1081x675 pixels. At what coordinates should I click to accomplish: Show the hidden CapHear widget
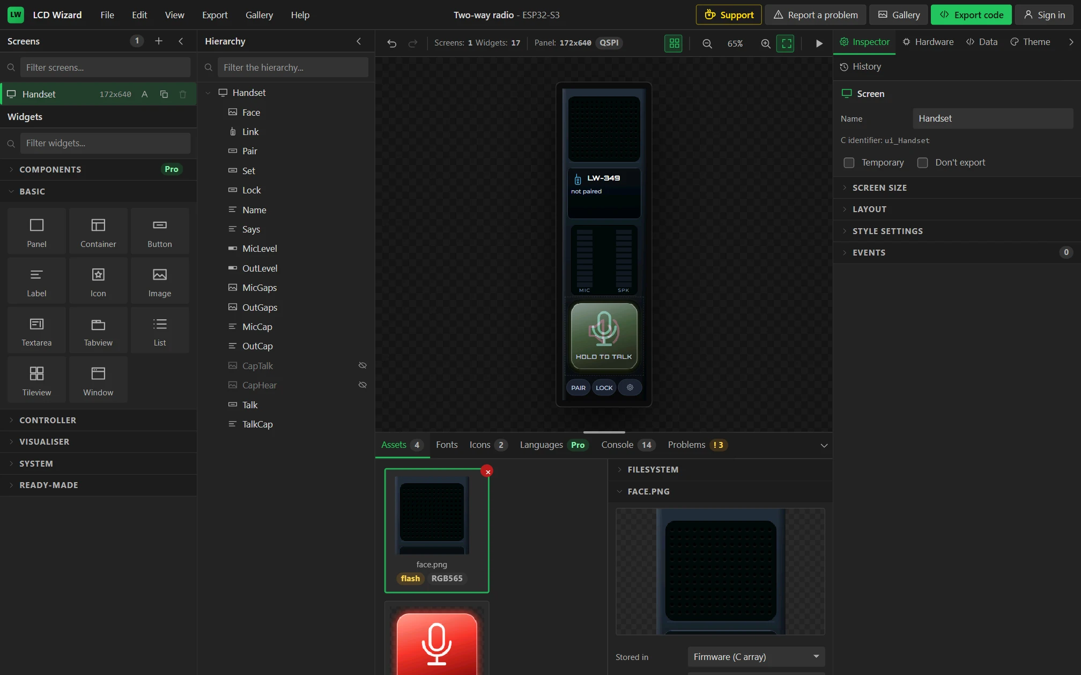(362, 385)
